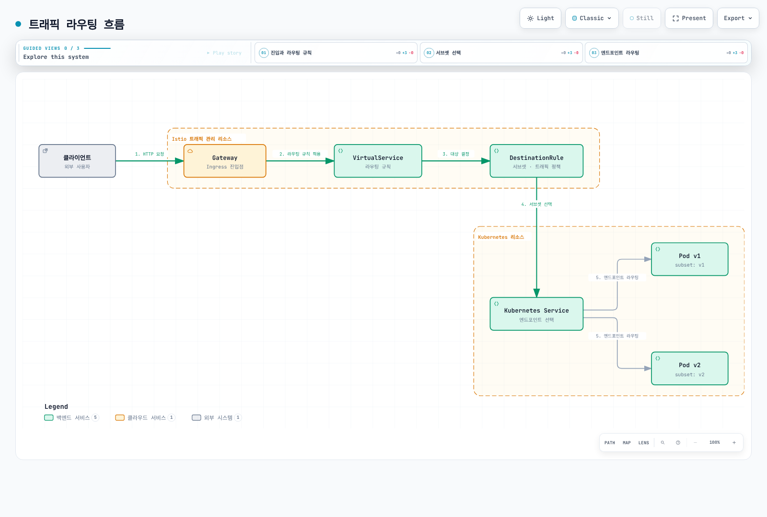Open guided view 02 서브셋 선택

(501, 53)
